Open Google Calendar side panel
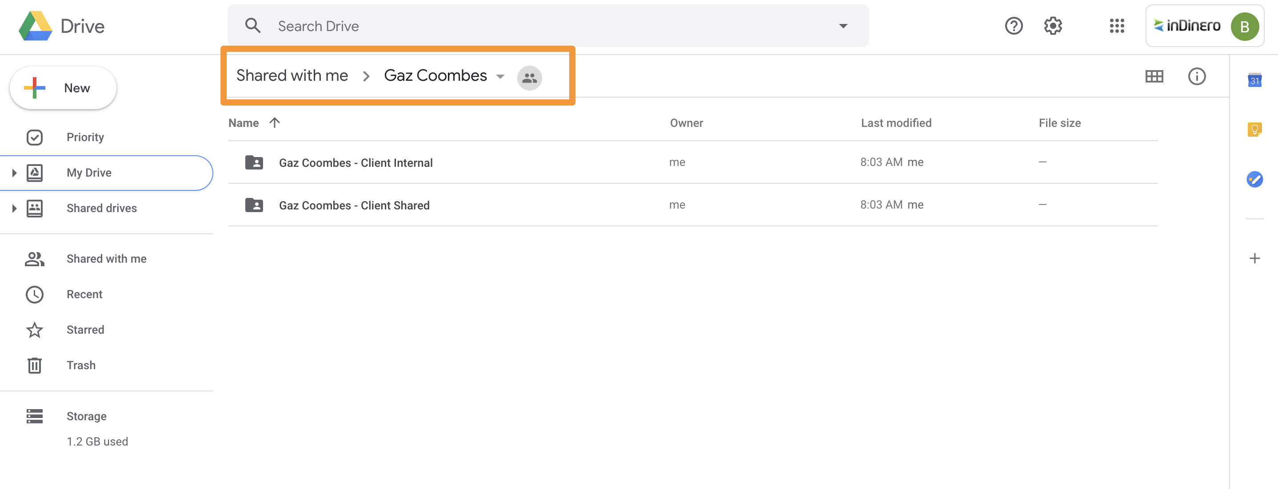 (x=1254, y=80)
